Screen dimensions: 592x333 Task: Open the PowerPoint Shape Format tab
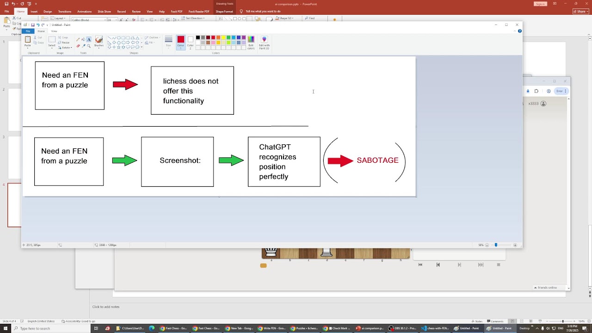tap(224, 12)
